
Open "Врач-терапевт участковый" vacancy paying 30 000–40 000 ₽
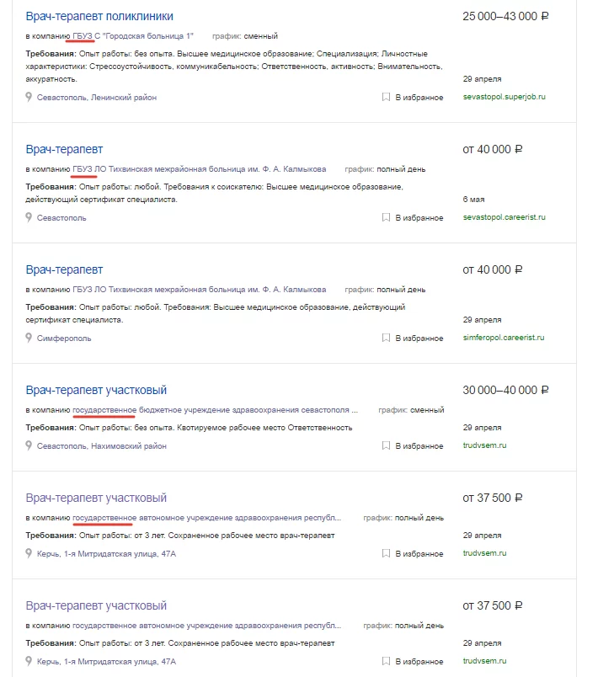96,390
